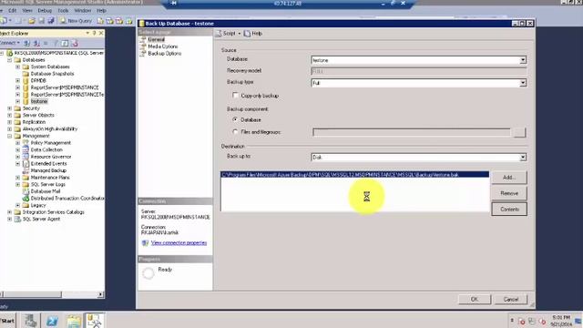Image resolution: width=583 pixels, height=328 pixels.
Task: Select the Legacy folder in Management
Action: (38, 205)
